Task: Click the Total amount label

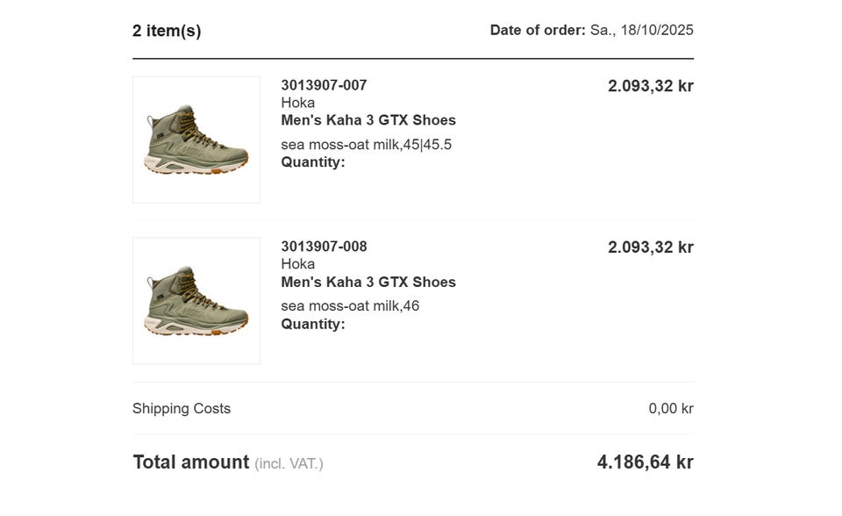Action: 190,462
